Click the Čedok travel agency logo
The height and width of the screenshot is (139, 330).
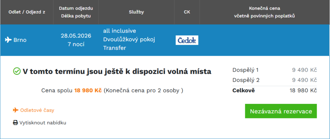click(x=187, y=40)
